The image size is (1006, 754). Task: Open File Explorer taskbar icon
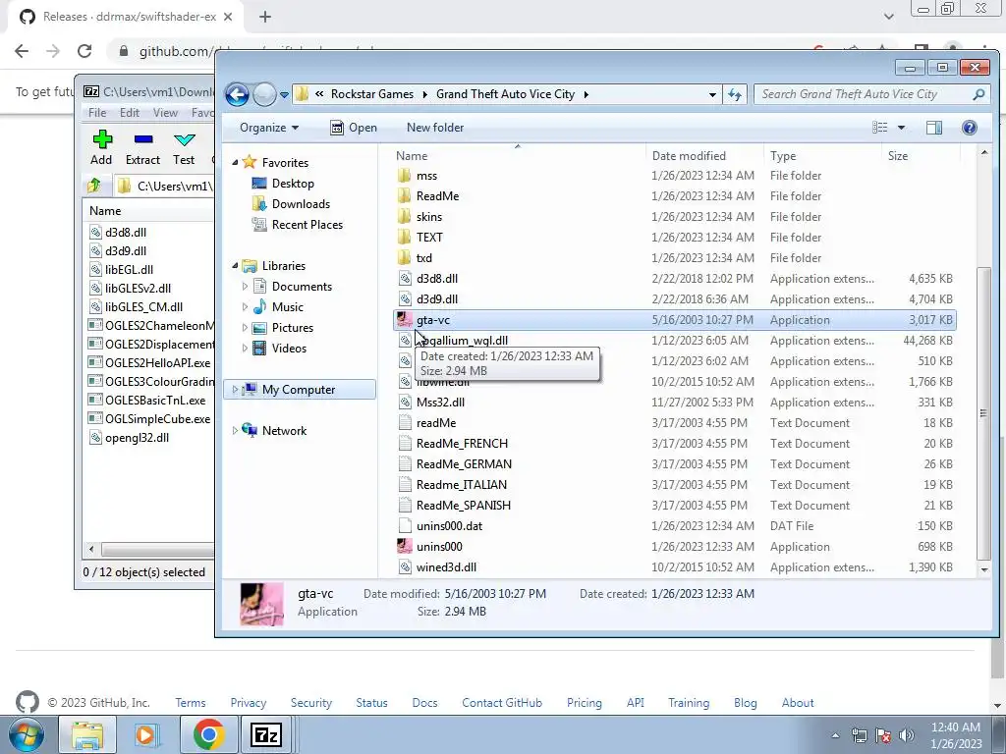(x=87, y=734)
